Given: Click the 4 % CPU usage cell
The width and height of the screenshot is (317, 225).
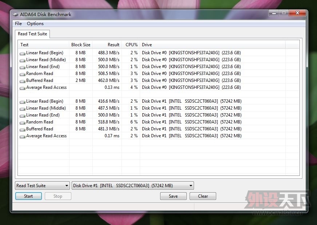Looking at the screenshot, I should pyautogui.click(x=134, y=87).
